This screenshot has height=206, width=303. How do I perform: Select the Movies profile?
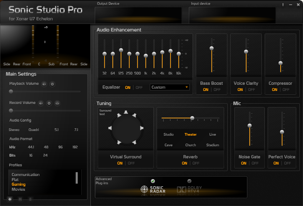pyautogui.click(x=18, y=190)
